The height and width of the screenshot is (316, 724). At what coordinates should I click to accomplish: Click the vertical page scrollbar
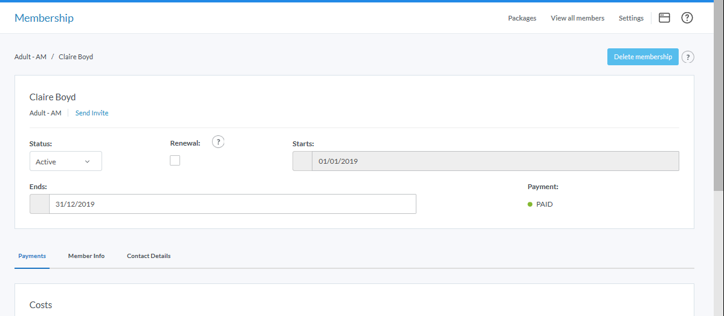pos(718,97)
